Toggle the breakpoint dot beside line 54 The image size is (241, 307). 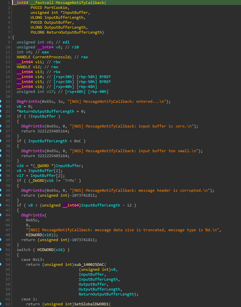[1, 264]
